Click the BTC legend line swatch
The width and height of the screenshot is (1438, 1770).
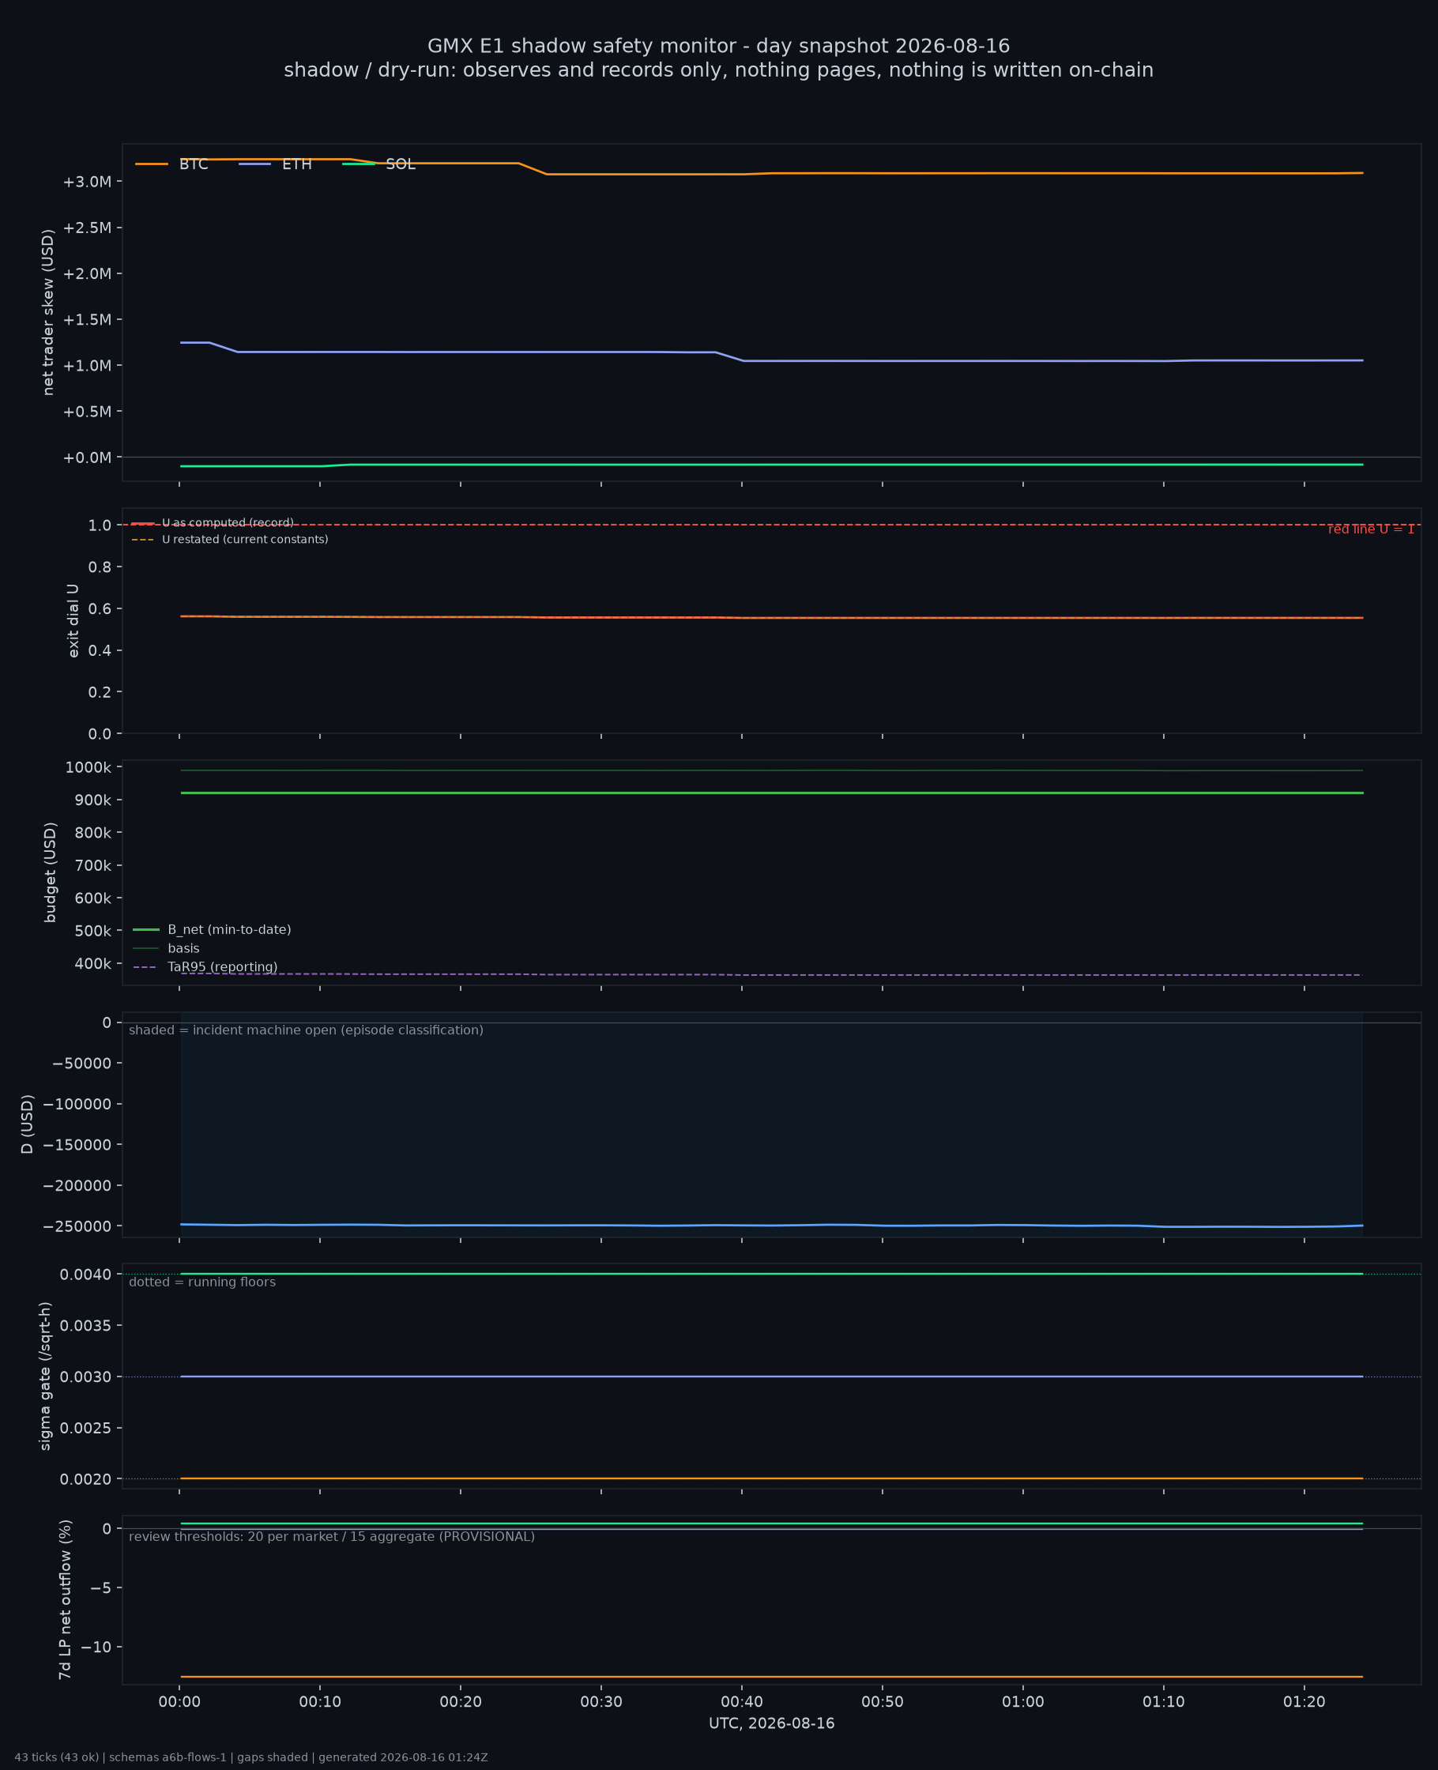click(x=152, y=164)
